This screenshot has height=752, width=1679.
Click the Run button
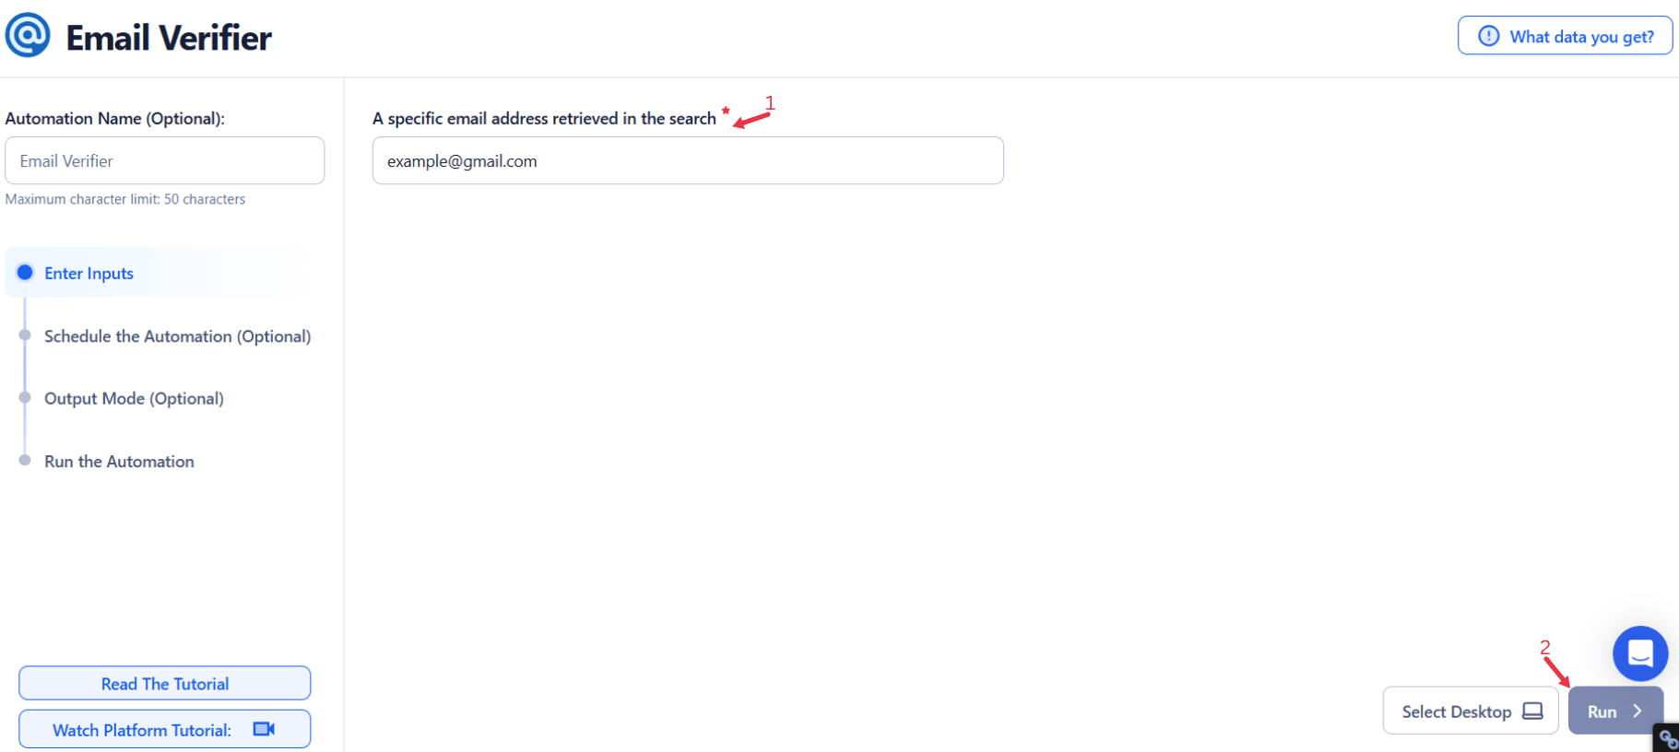(1615, 711)
